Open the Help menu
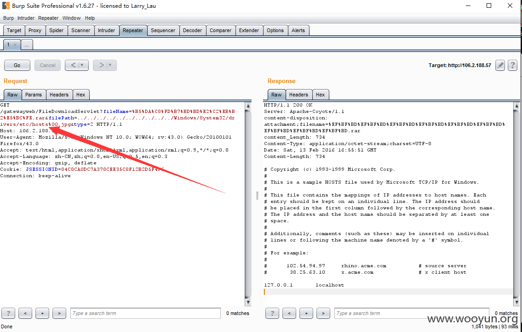The width and height of the screenshot is (522, 332). tap(90, 18)
